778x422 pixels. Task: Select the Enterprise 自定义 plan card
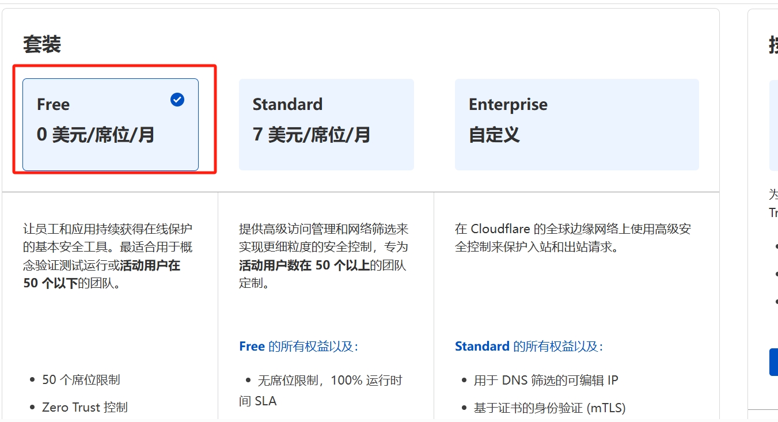pyautogui.click(x=576, y=124)
